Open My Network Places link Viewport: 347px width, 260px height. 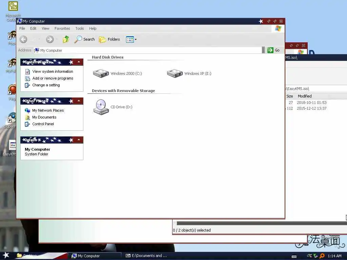pyautogui.click(x=48, y=110)
